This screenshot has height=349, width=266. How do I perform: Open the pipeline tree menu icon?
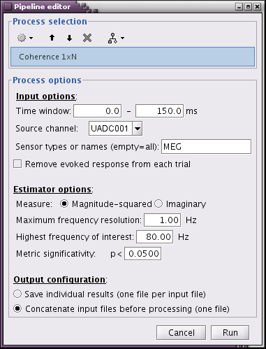[116, 38]
